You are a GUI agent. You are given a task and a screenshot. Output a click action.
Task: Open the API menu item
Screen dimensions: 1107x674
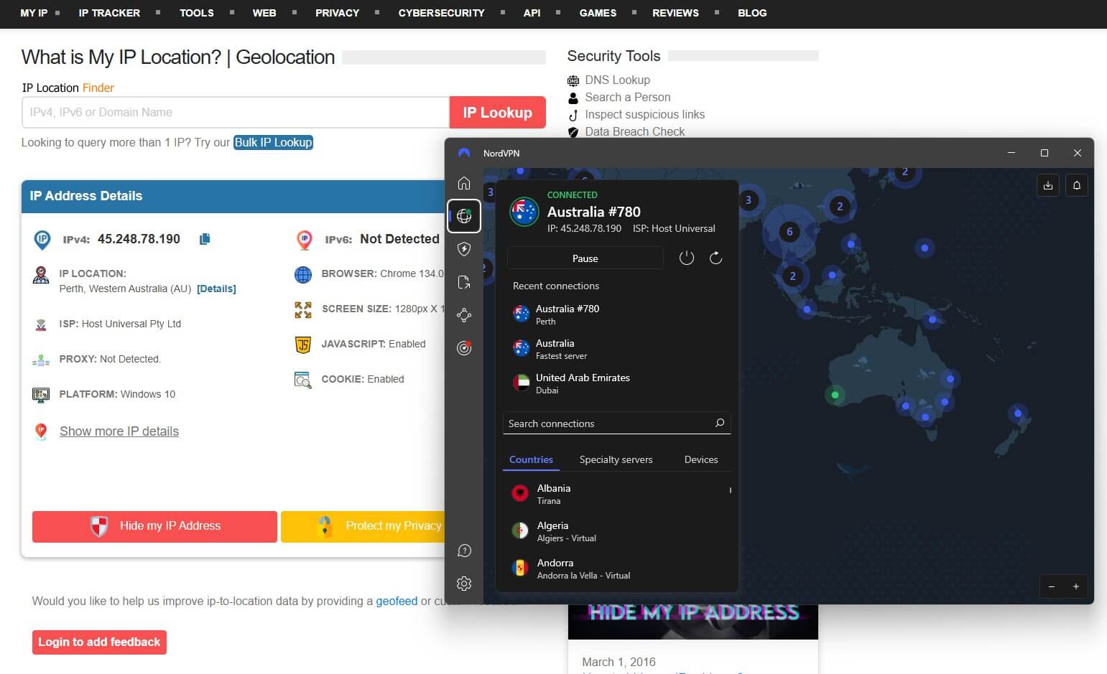point(532,13)
